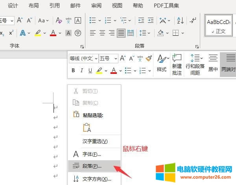The width and height of the screenshot is (236, 185).
Task: Click 新建批注 new comment button
Action: tap(177, 64)
